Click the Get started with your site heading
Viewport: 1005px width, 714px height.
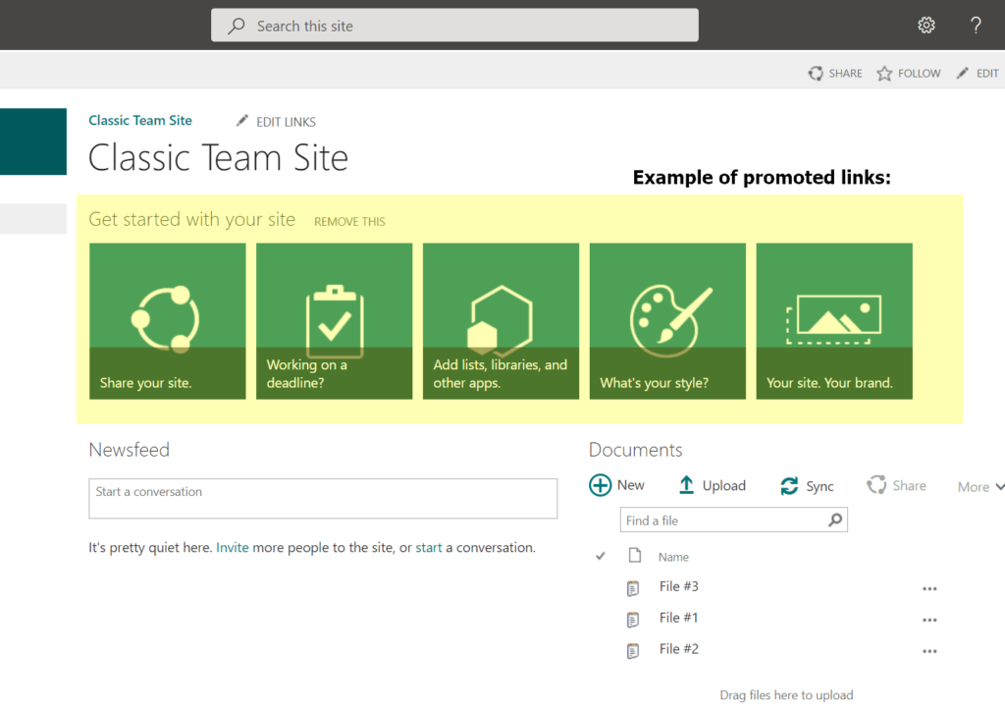[191, 219]
